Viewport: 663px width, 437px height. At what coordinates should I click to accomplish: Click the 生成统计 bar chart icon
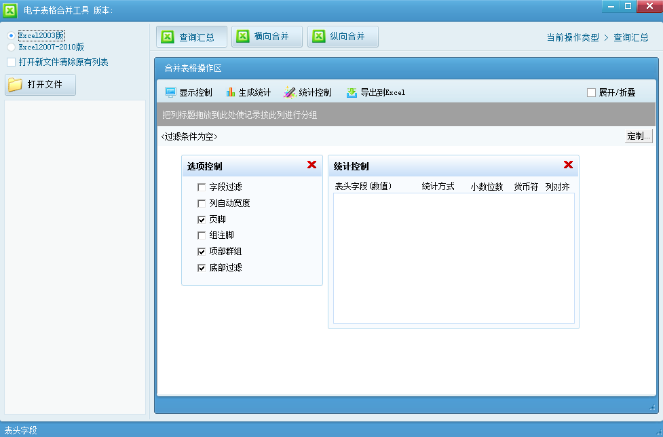coord(231,92)
